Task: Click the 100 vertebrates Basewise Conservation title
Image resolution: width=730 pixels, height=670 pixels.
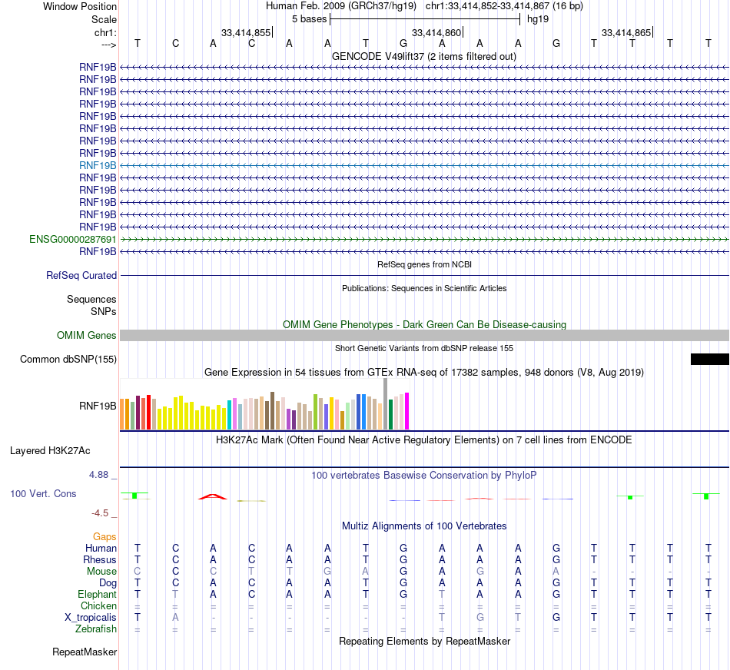Action: pos(423,475)
